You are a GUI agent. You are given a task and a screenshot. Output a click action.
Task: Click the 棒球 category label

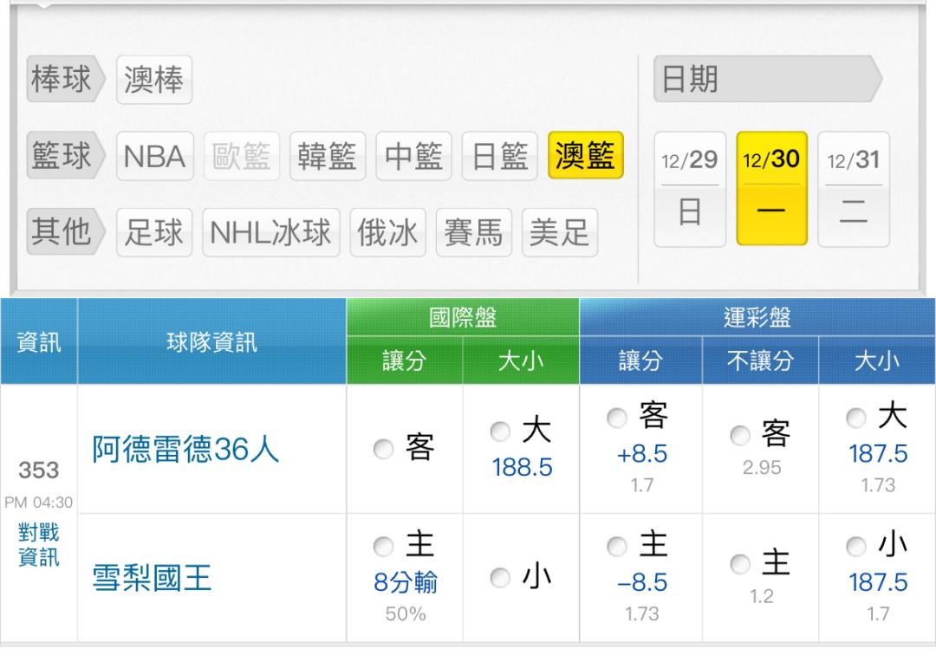pos(65,79)
